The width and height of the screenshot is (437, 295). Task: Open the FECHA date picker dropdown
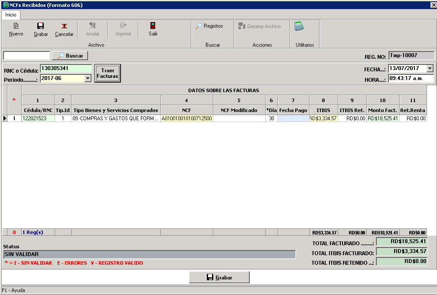click(x=429, y=68)
